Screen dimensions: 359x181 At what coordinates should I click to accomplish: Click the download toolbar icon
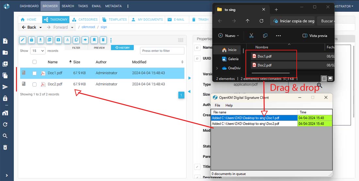click(40, 40)
